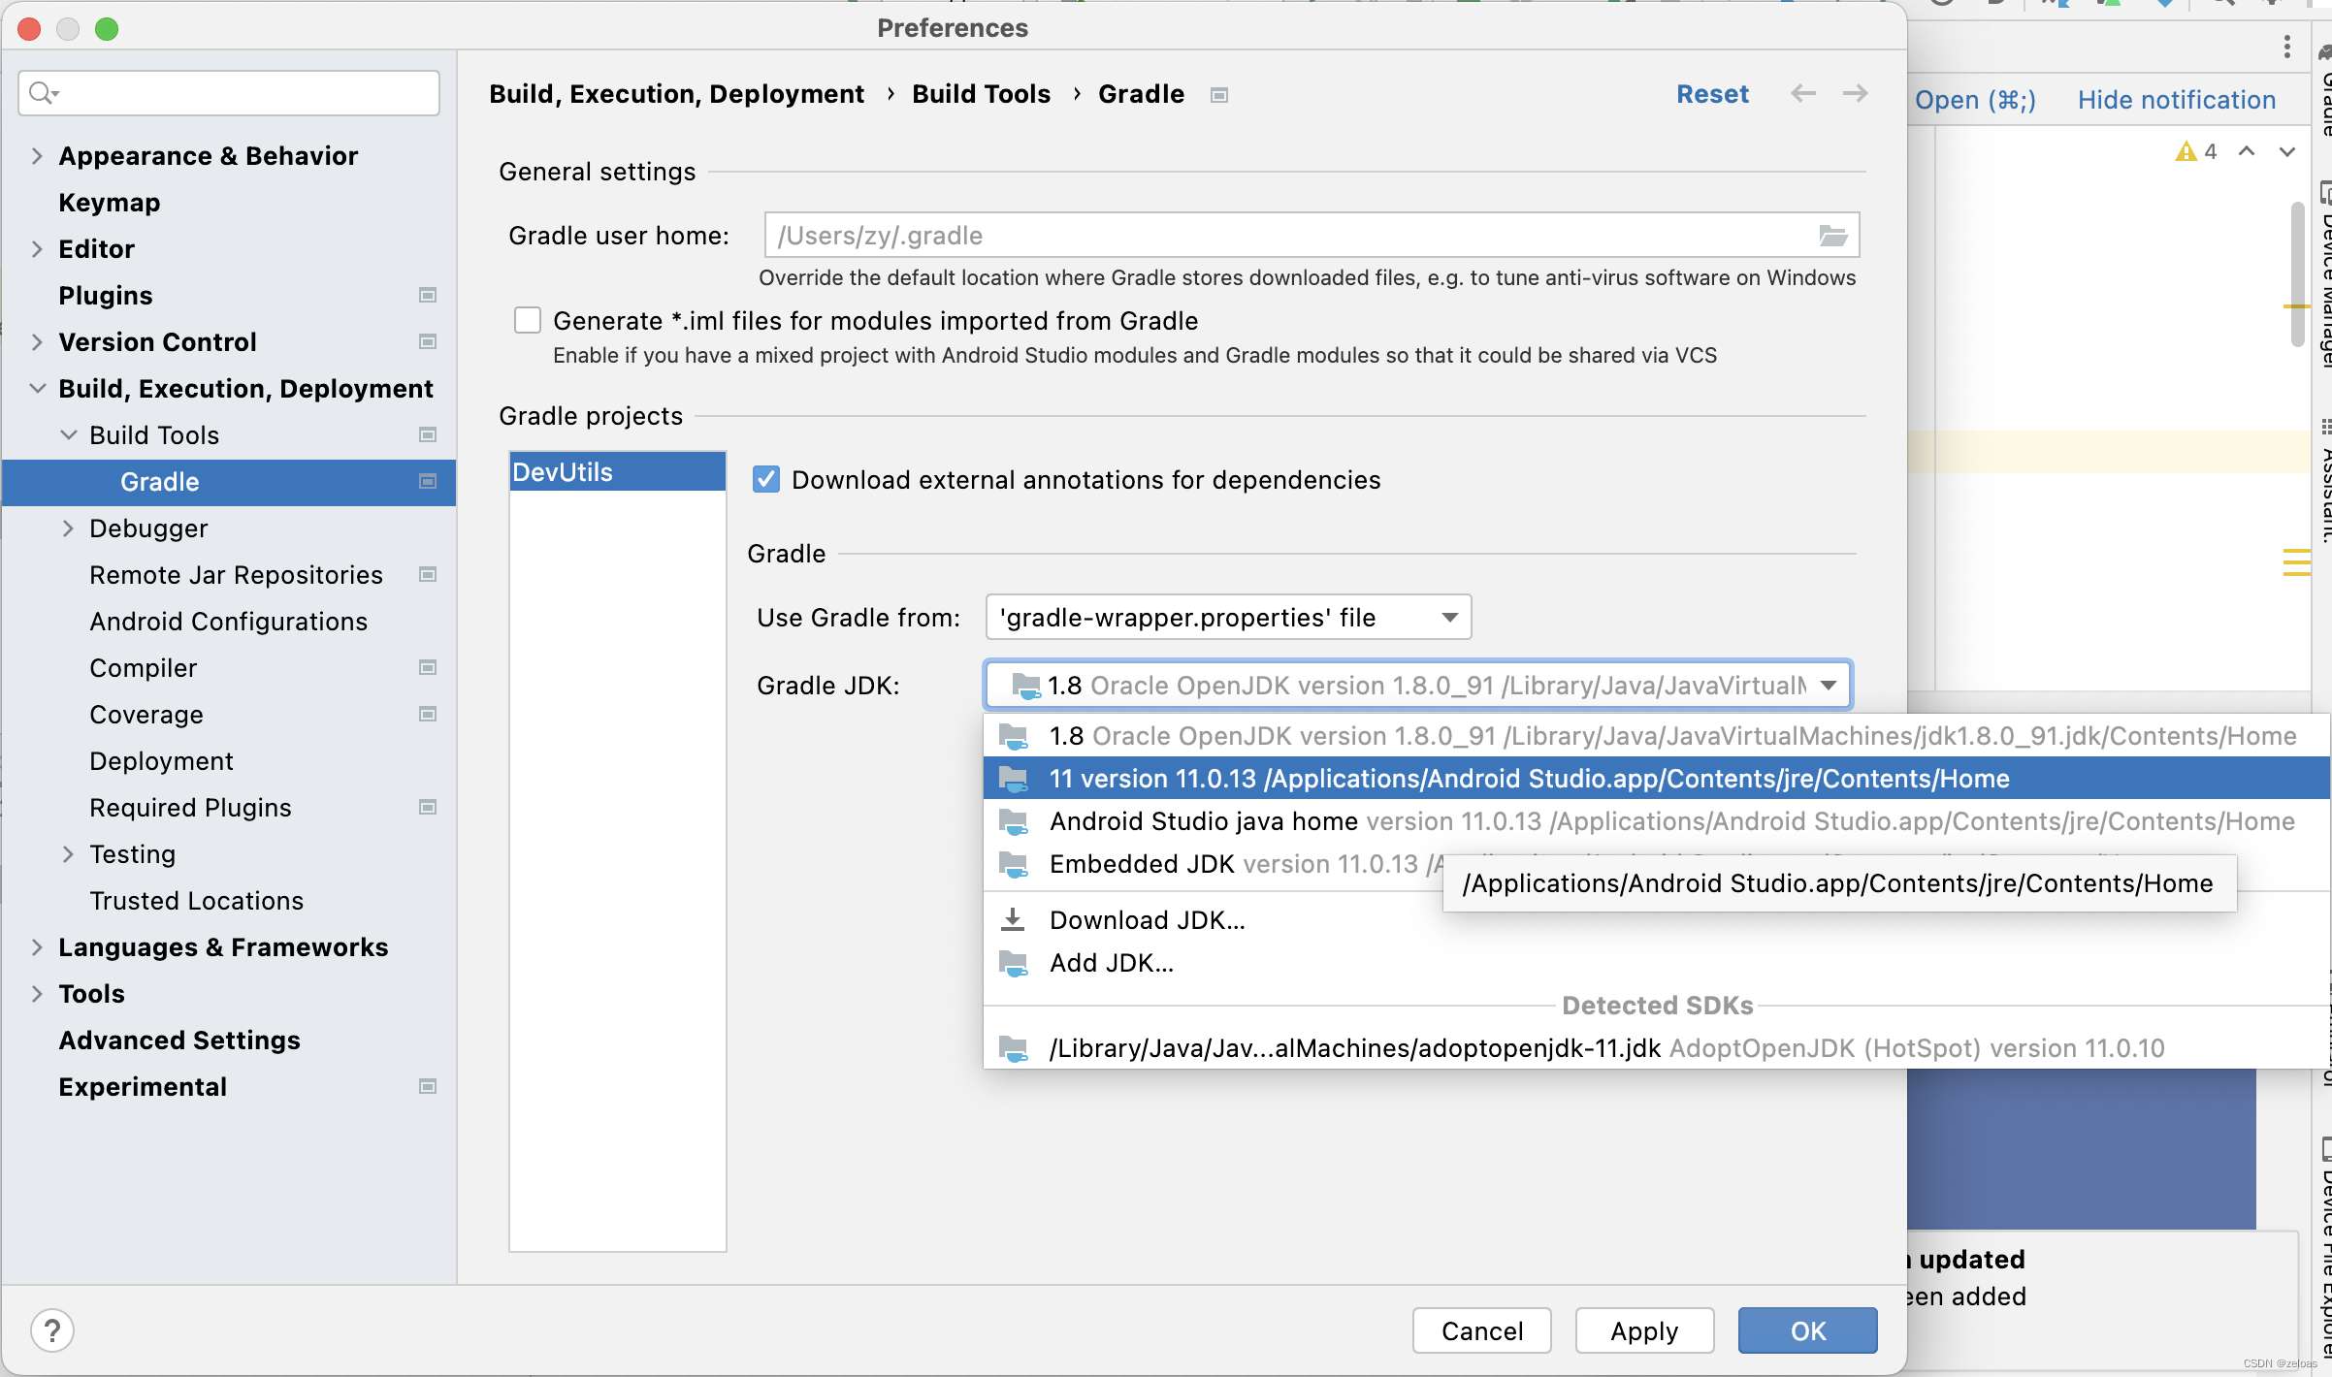Click the Cancel button
Image resolution: width=2332 pixels, height=1377 pixels.
click(x=1481, y=1330)
